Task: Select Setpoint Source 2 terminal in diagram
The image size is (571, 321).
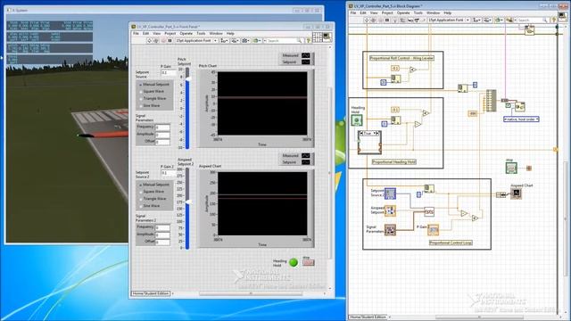Action: coord(390,193)
